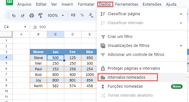Open Visualizações de filtros entry
This screenshot has height=102, width=189.
click(x=142, y=46)
